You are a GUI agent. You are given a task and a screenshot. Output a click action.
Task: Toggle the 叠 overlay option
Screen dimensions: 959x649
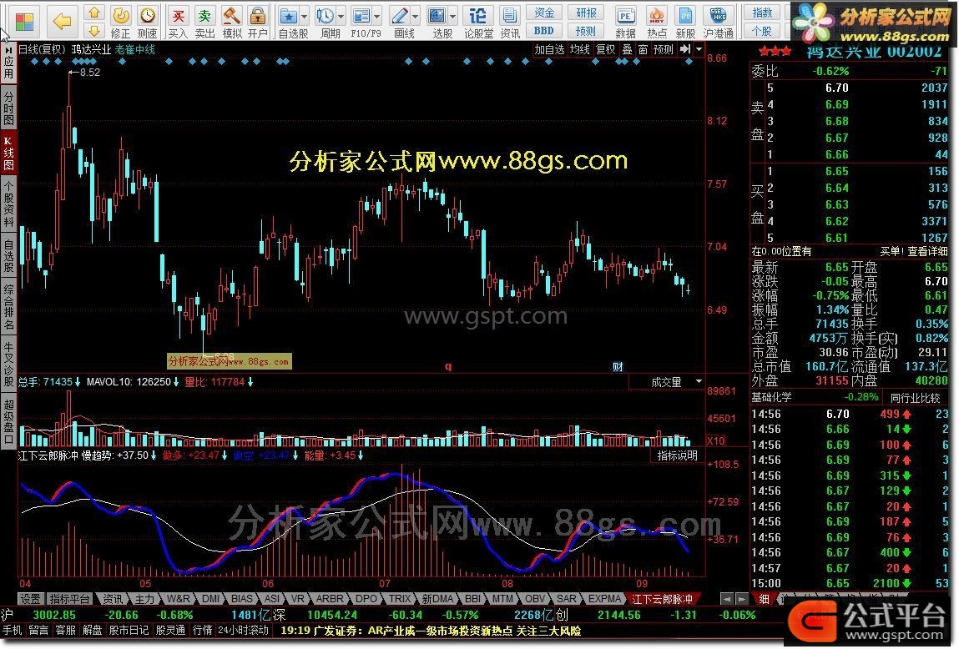627,49
